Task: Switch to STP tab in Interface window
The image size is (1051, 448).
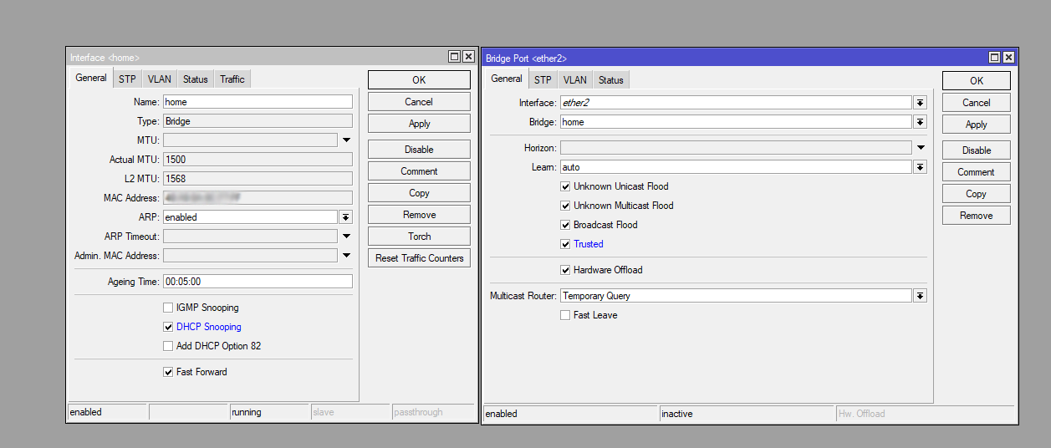Action: click(127, 79)
